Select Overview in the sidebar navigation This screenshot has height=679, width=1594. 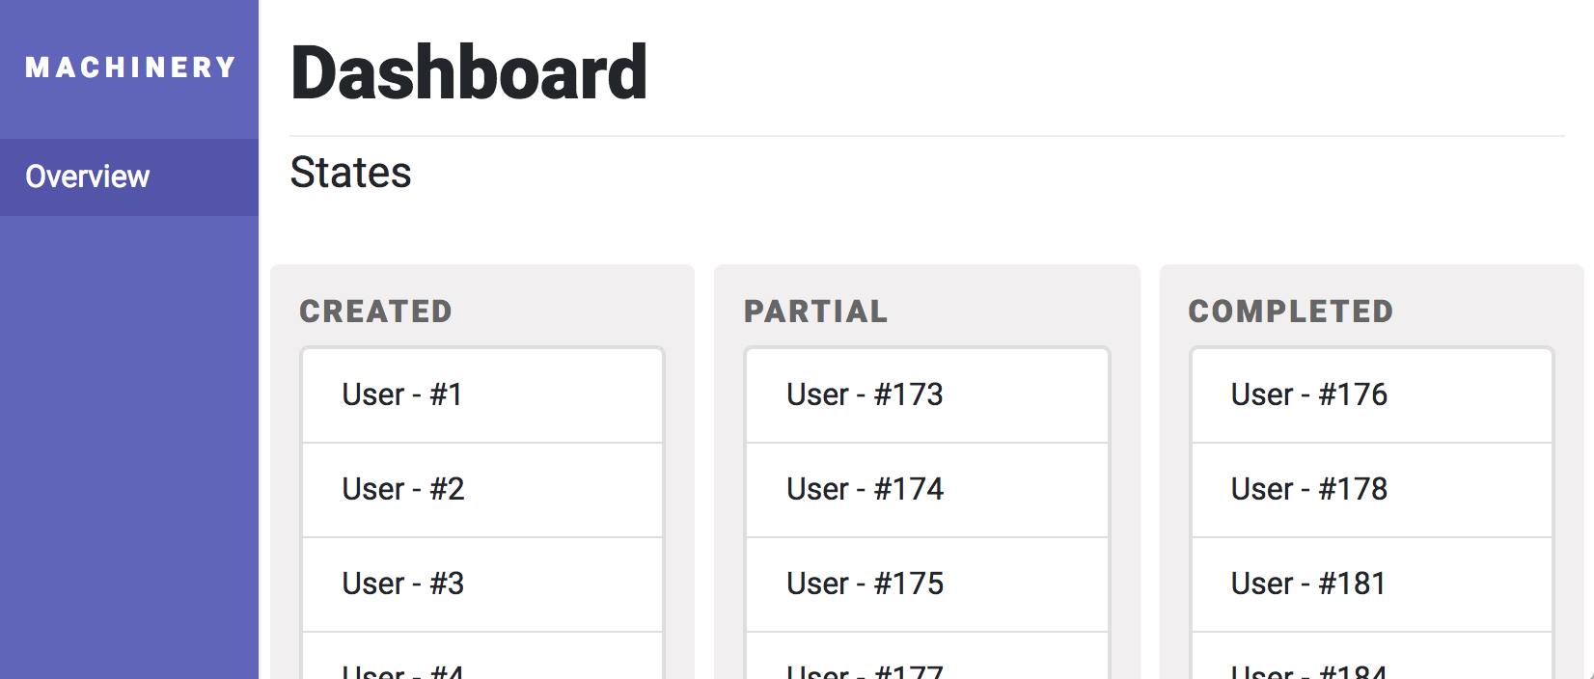(87, 177)
